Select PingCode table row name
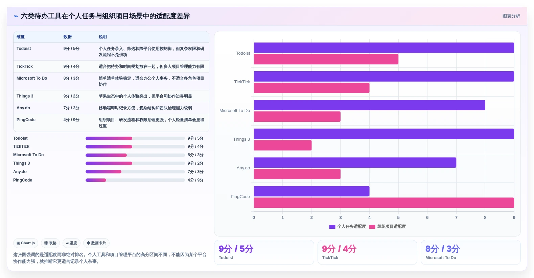Screen dimensions: 534x278 point(26,120)
